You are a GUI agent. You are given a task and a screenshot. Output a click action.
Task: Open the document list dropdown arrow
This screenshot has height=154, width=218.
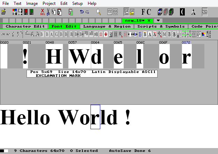click(158, 21)
